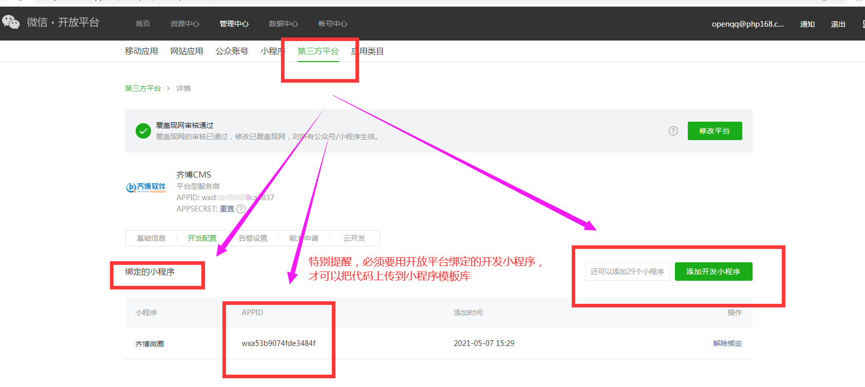
Task: Focus the mini program input field
Action: point(627,272)
